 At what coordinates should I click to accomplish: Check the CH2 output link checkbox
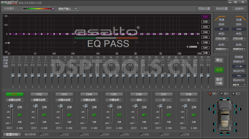tap(61, 135)
